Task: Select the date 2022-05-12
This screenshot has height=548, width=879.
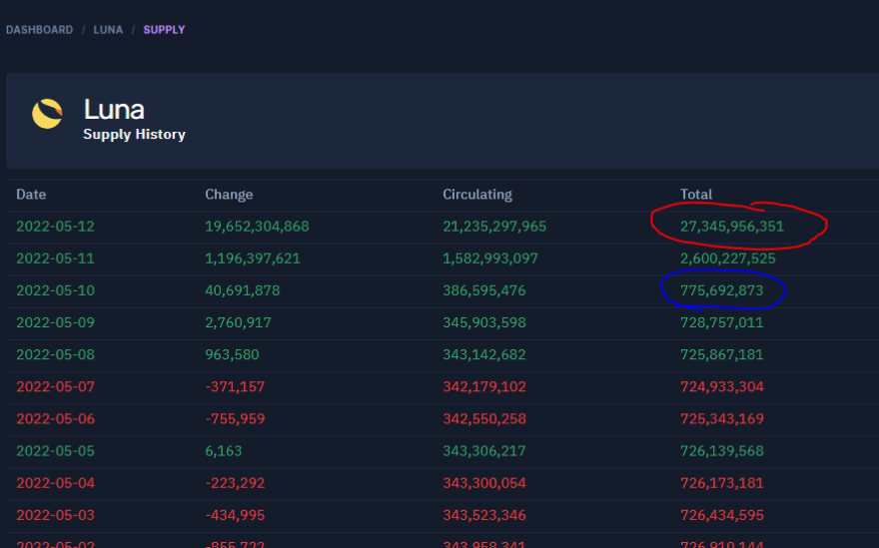Action: [x=56, y=227]
